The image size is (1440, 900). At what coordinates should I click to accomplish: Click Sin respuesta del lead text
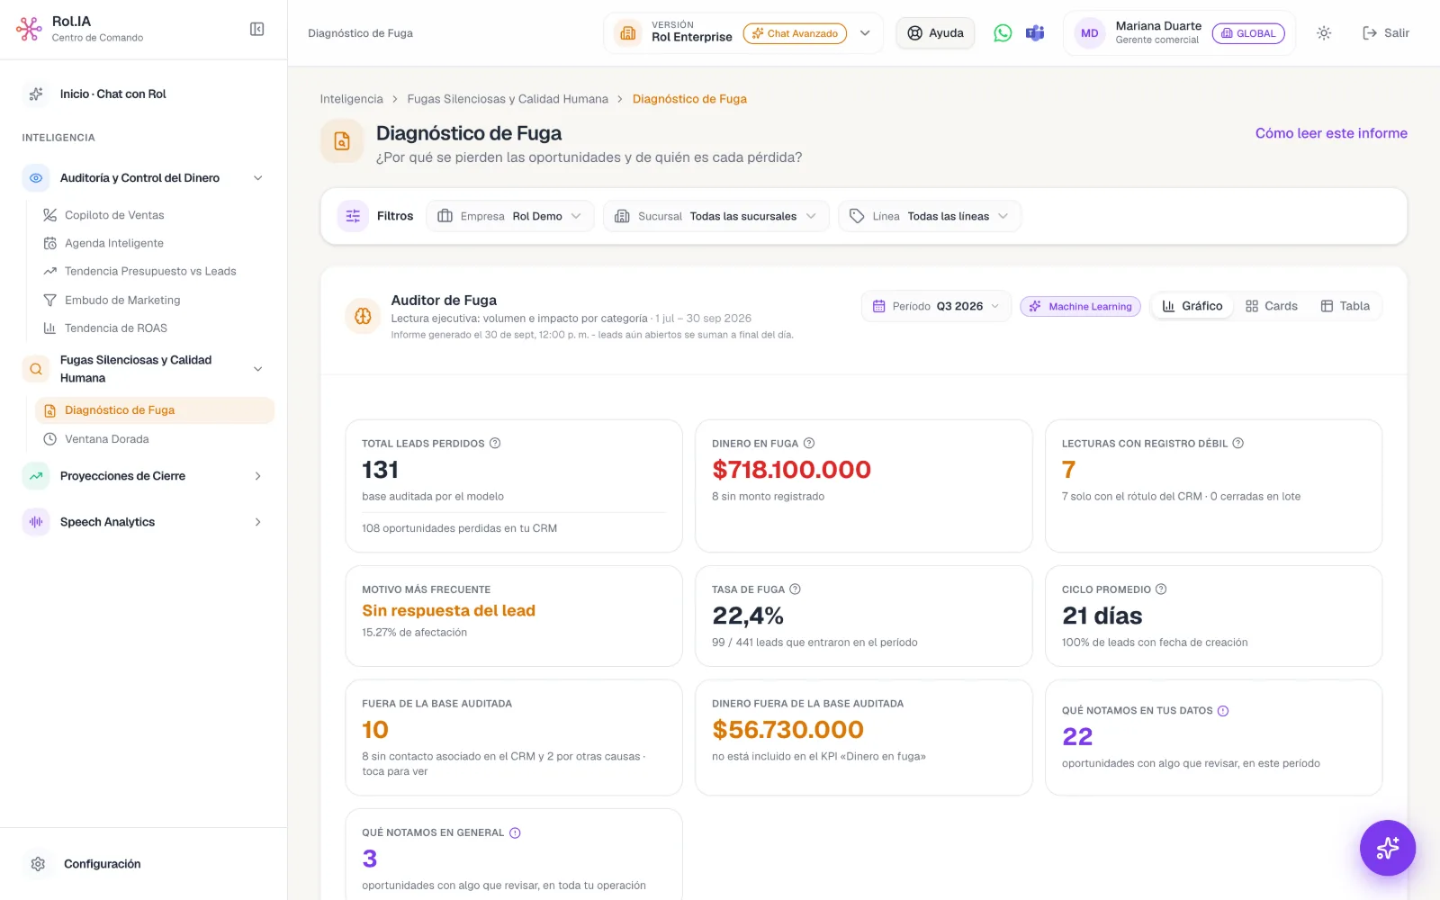click(x=448, y=610)
